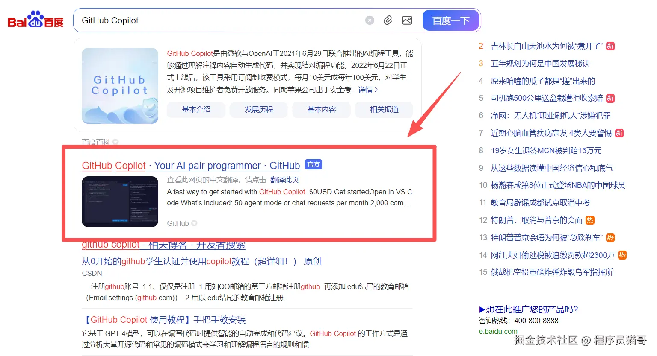This screenshot has width=657, height=356.
Task: Open the GitHub result dark screenshot thumbnail
Action: tap(120, 201)
